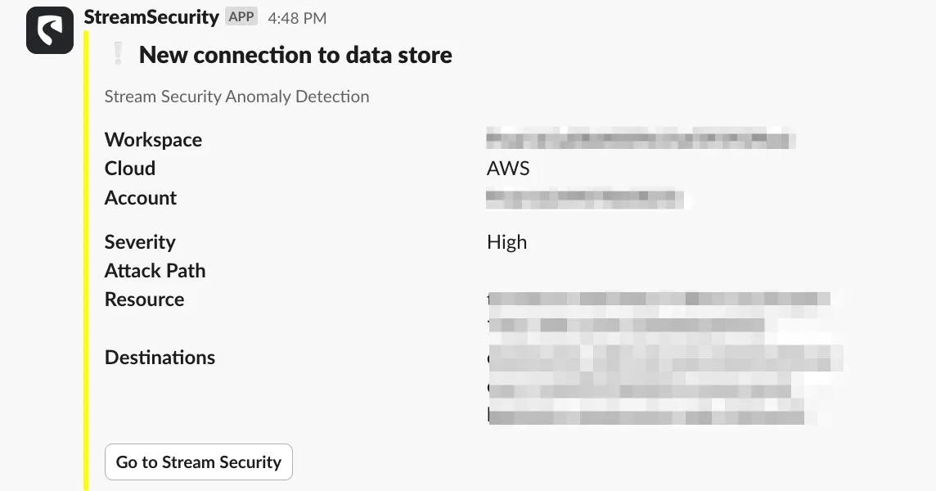Click the High severity value

[x=506, y=242]
